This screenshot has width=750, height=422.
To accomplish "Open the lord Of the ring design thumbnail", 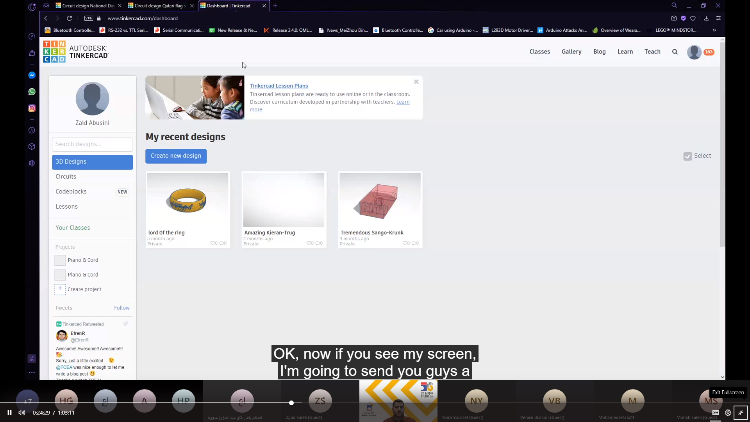I will coord(187,199).
